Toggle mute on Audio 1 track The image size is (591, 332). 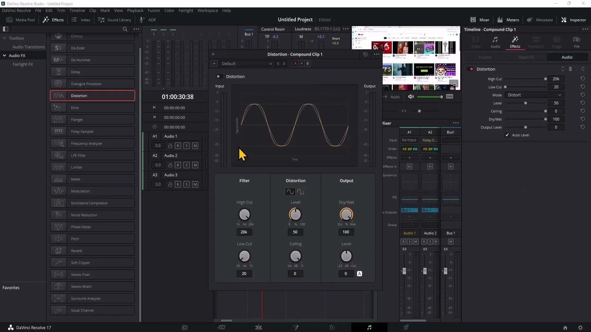click(x=195, y=145)
